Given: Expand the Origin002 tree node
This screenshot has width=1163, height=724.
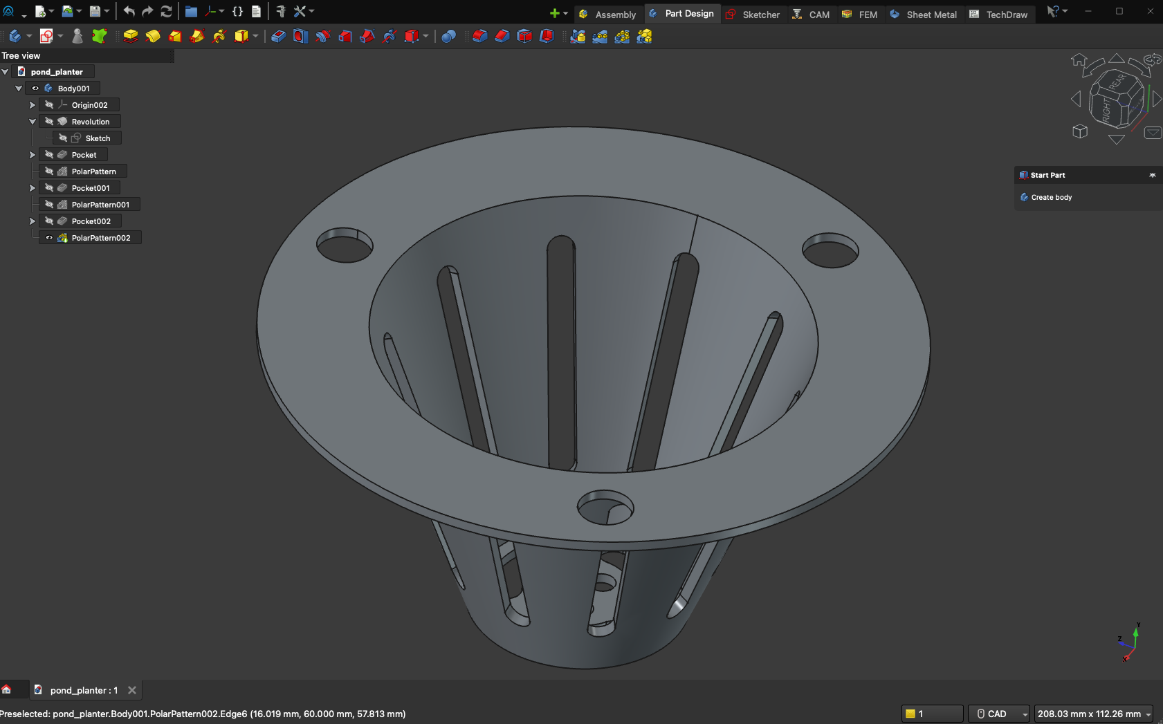Looking at the screenshot, I should pos(33,105).
